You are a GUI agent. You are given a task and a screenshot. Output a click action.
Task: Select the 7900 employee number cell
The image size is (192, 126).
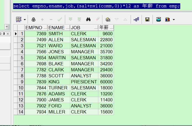click(x=36, y=100)
